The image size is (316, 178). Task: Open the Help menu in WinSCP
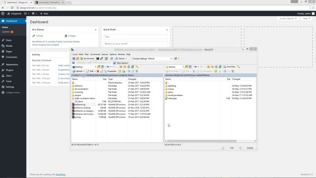128,54
